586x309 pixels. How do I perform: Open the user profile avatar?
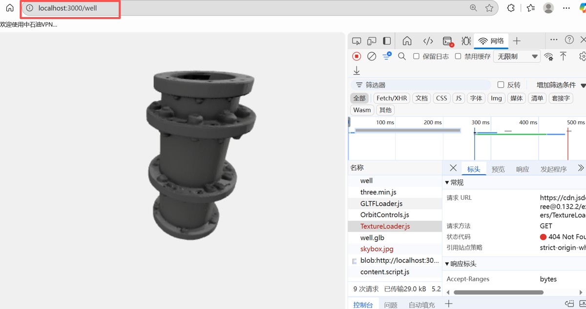[548, 8]
